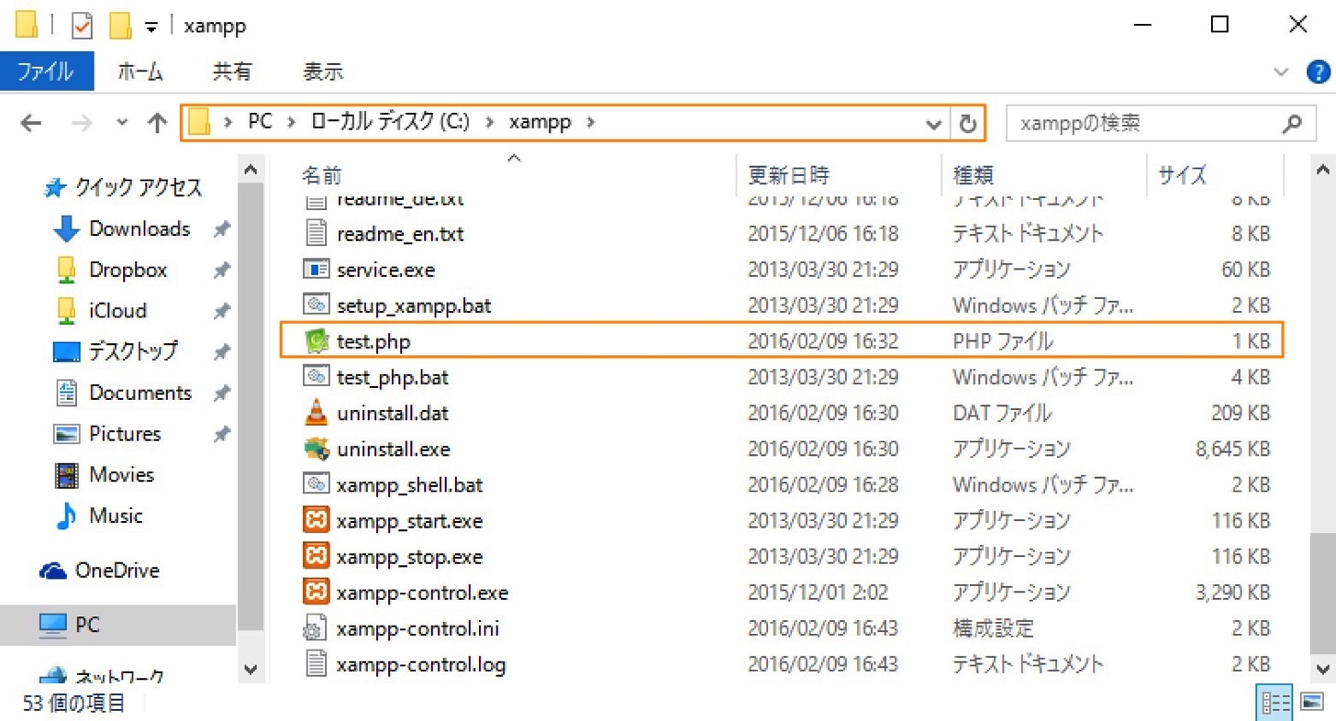The width and height of the screenshot is (1336, 721).
Task: Select the xampp-control.exe icon
Action: click(316, 593)
